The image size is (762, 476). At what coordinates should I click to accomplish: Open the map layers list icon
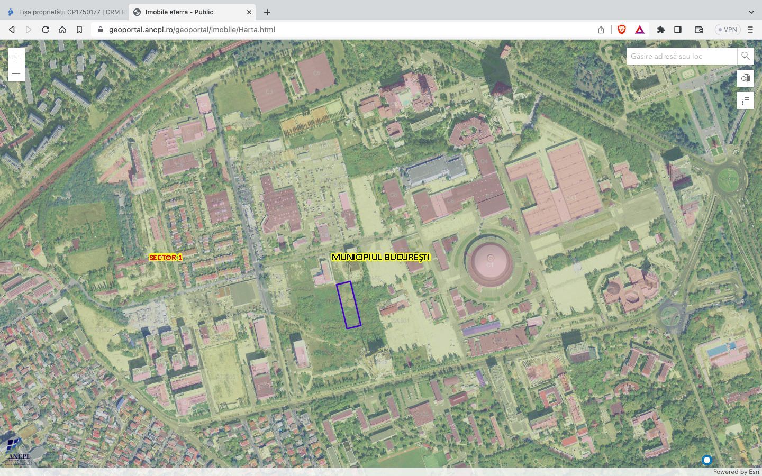click(745, 100)
